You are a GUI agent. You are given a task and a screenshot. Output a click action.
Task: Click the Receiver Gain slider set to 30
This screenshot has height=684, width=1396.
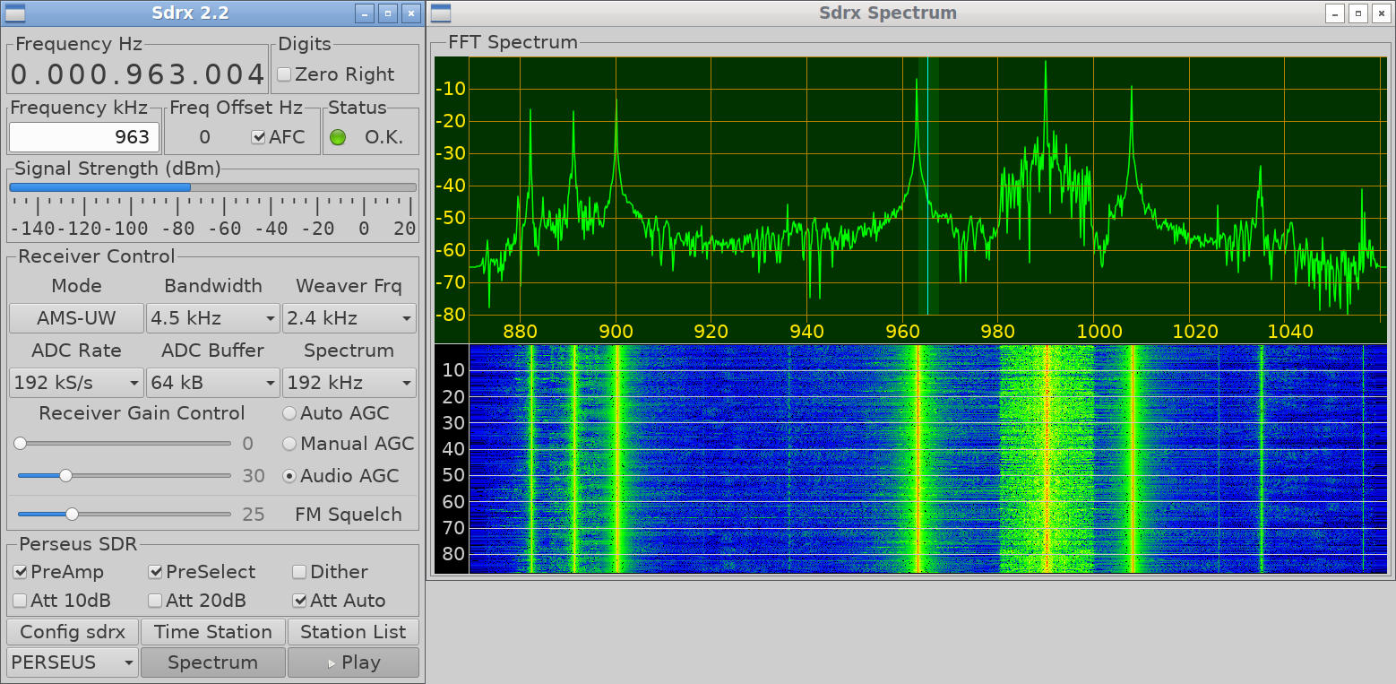[x=123, y=476]
